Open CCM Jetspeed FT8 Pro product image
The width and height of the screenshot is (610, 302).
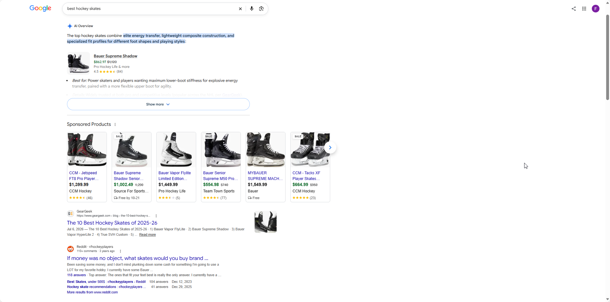pyautogui.click(x=87, y=150)
